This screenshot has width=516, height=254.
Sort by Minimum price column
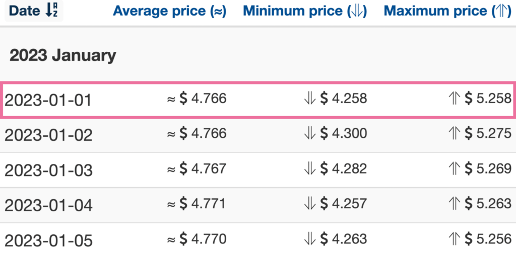[305, 11]
